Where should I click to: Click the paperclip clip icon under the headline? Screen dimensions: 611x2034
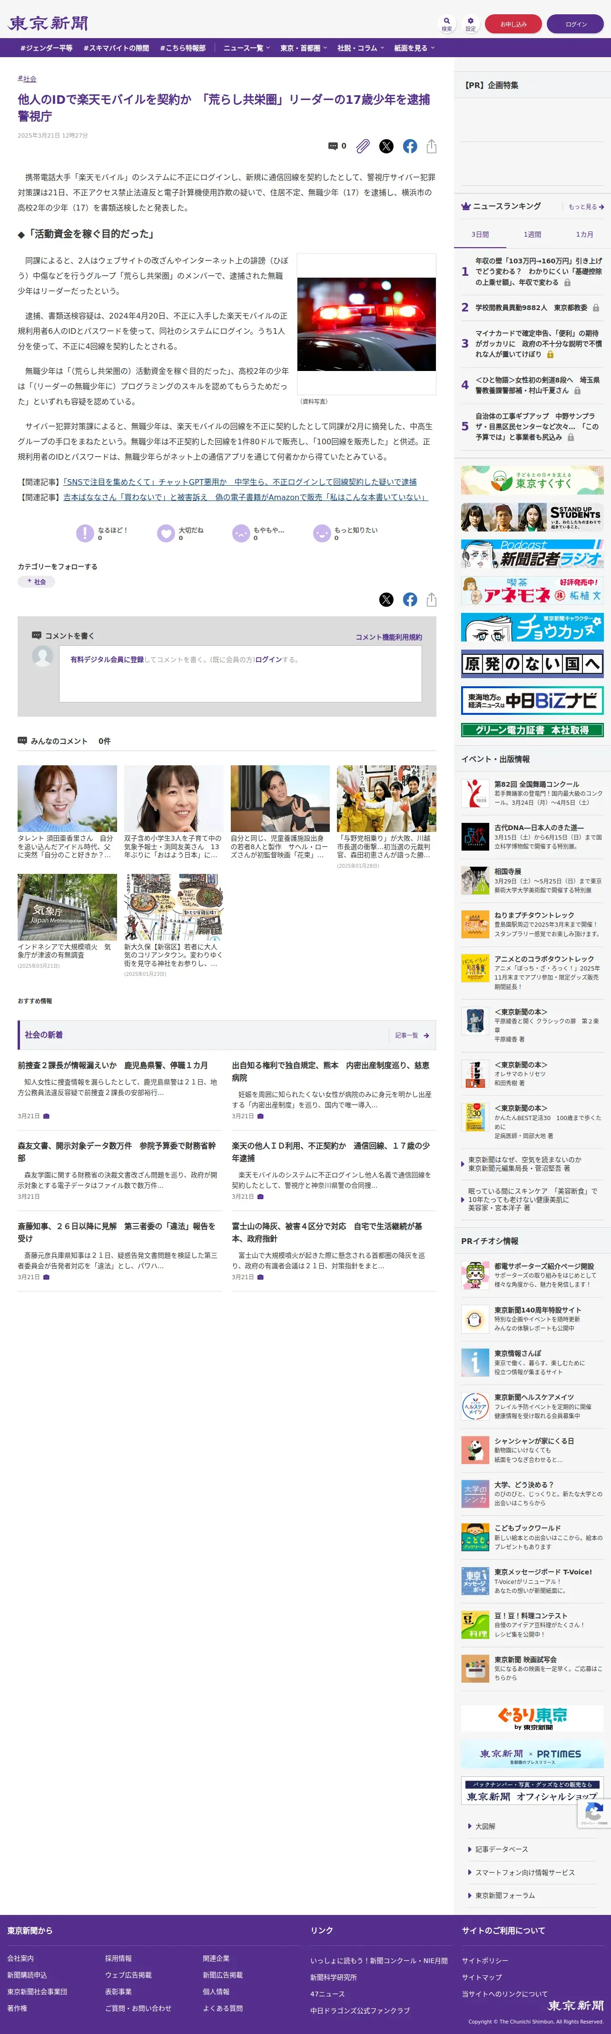pyautogui.click(x=362, y=146)
